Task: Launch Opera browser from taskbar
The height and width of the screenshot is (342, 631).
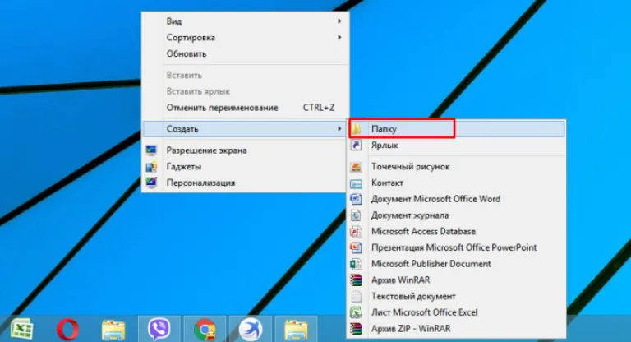Action: [x=67, y=329]
